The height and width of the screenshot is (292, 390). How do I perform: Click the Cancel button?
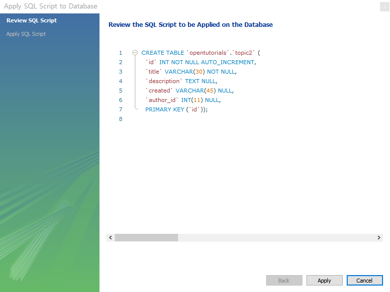[365, 281]
